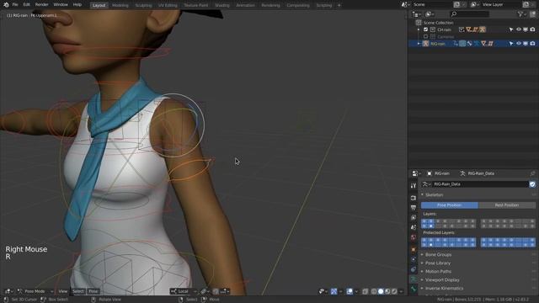Hide RIG-rain with the eye icon
Image resolution: width=539 pixels, height=303 pixels.
pos(519,44)
